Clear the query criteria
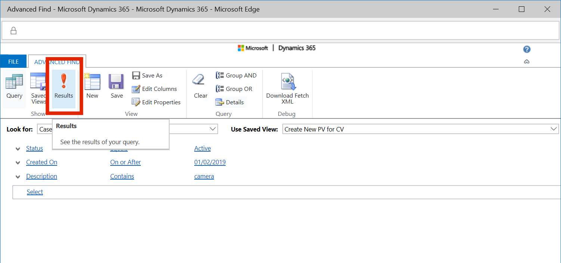This screenshot has width=561, height=263. pyautogui.click(x=201, y=86)
